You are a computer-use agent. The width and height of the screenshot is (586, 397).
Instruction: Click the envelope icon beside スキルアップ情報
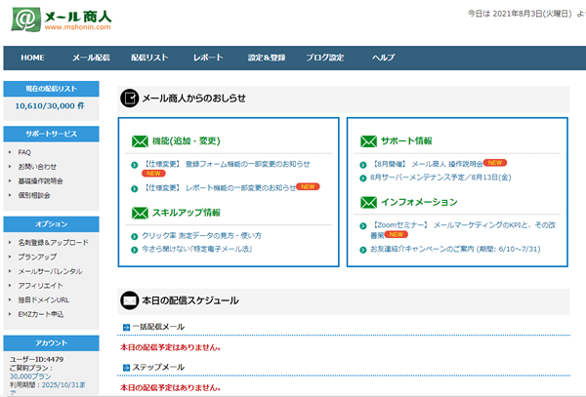(140, 213)
